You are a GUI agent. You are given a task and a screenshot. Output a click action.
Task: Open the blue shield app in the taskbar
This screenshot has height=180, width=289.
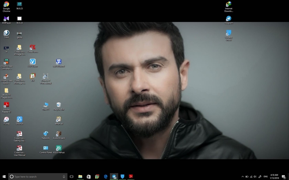122,176
